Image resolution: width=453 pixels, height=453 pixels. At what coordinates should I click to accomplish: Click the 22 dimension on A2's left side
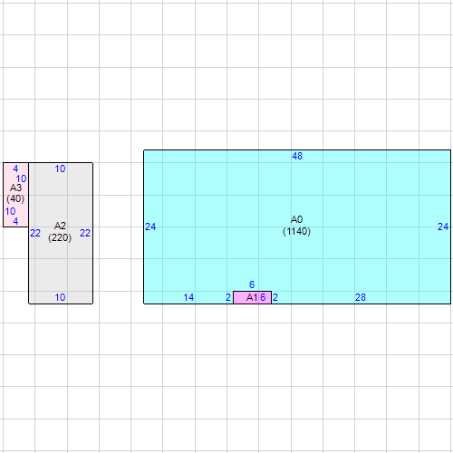coord(35,233)
